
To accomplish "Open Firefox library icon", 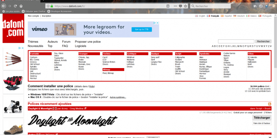I will click(255, 6).
